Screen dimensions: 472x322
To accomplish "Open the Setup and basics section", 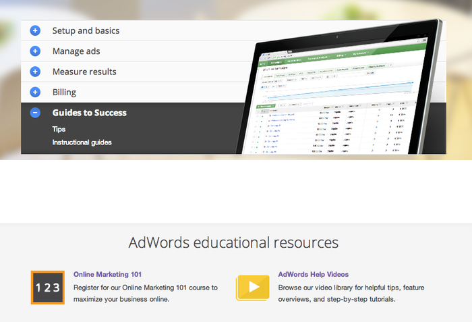I will (86, 30).
